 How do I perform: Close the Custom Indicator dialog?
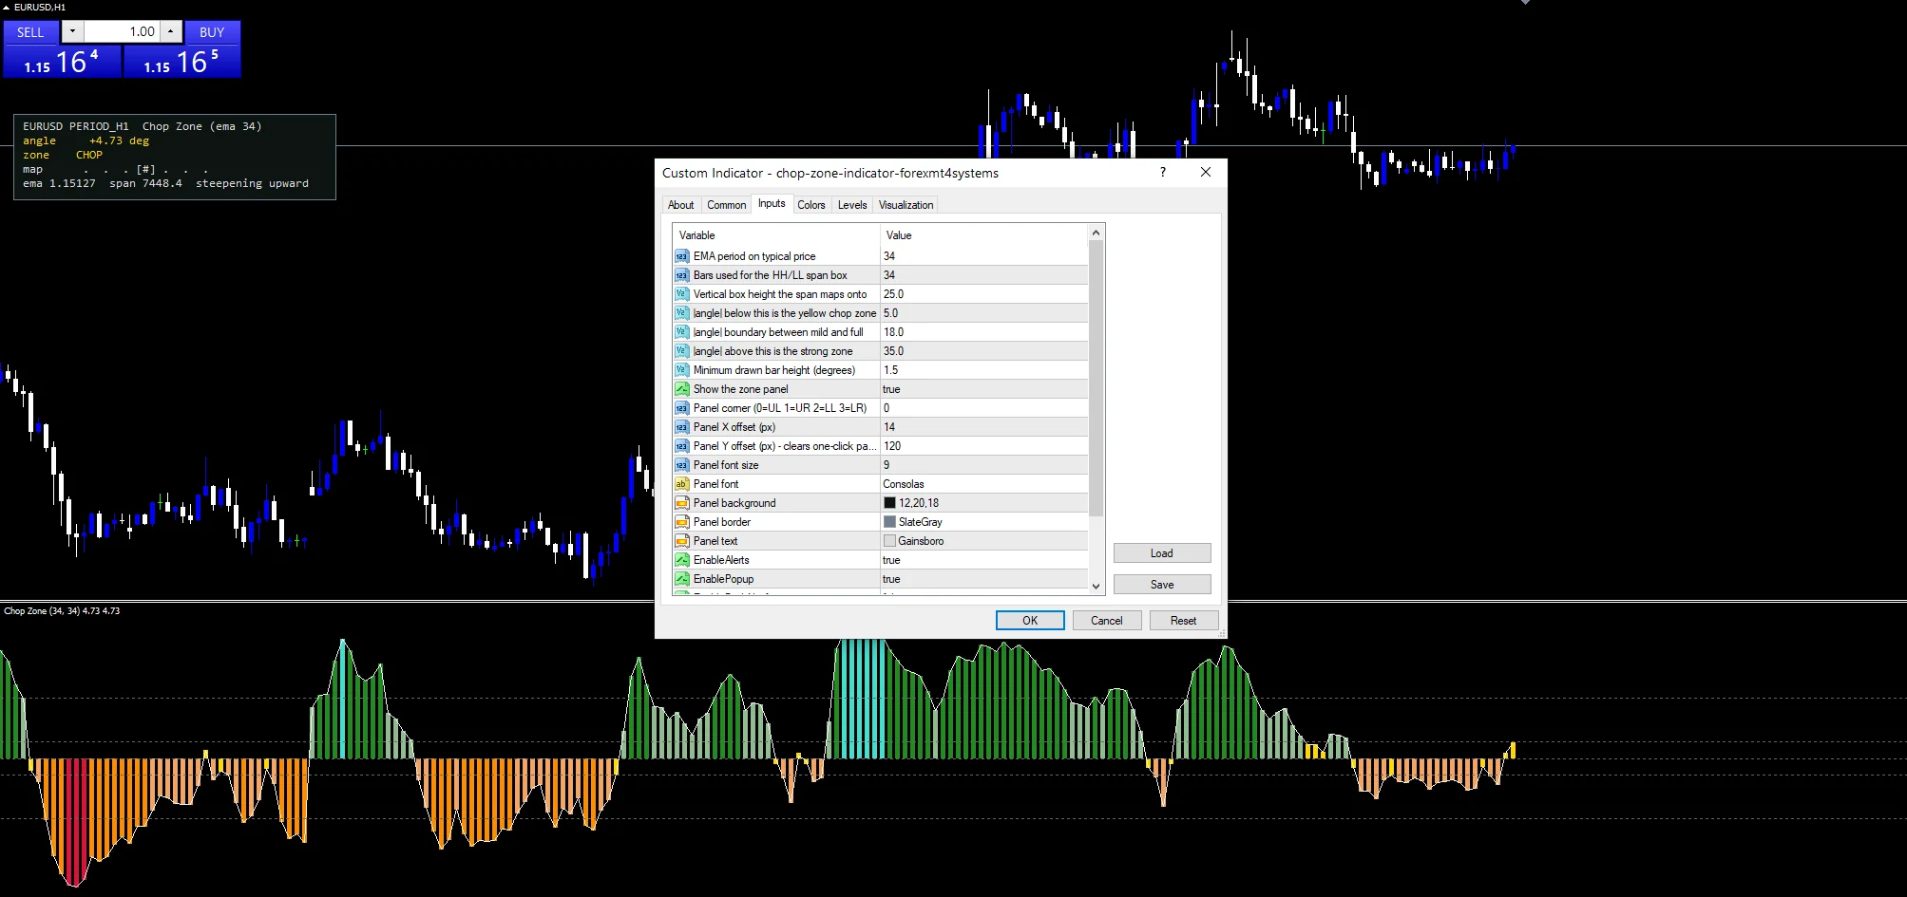click(x=1206, y=172)
